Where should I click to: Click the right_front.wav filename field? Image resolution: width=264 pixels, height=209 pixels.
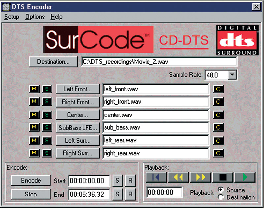(x=155, y=102)
